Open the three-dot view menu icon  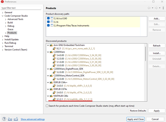coord(163,8)
